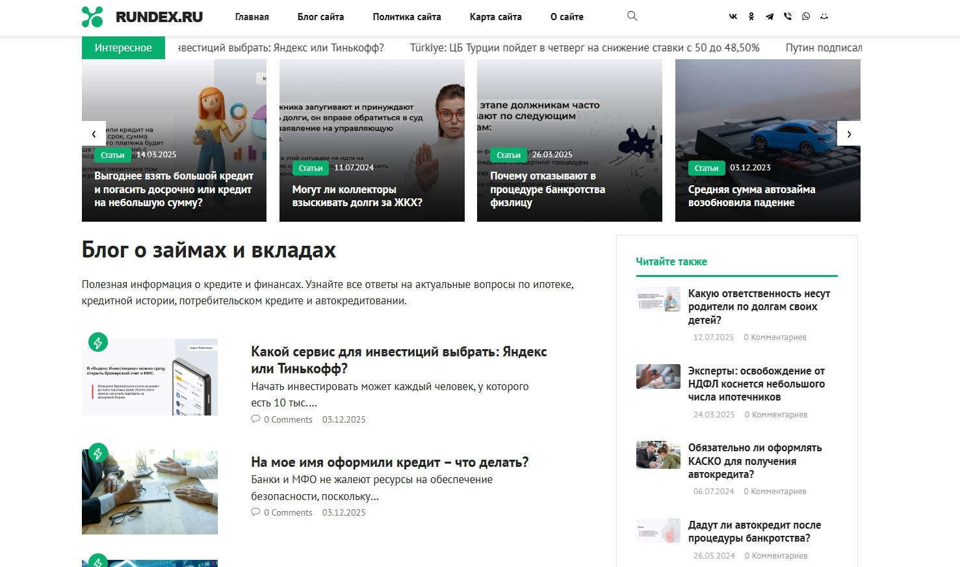This screenshot has height=567, width=960.
Task: Open the Блог сайта menu item
Action: click(321, 17)
